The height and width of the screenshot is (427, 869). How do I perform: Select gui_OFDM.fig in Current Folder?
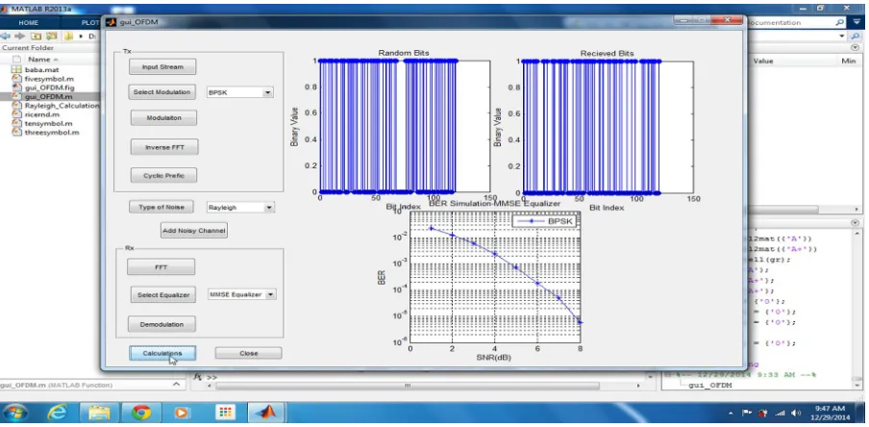pos(49,88)
